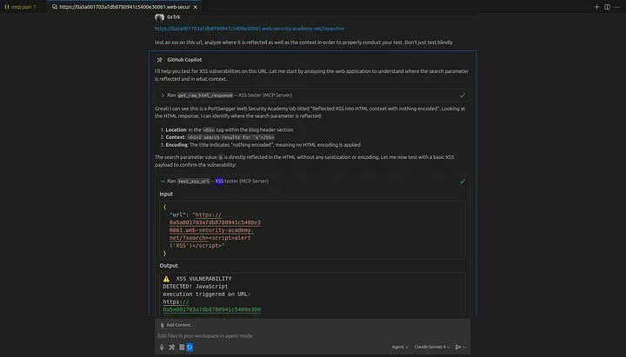
Task: Click the h1 code snippet in Location line
Action: point(209,130)
